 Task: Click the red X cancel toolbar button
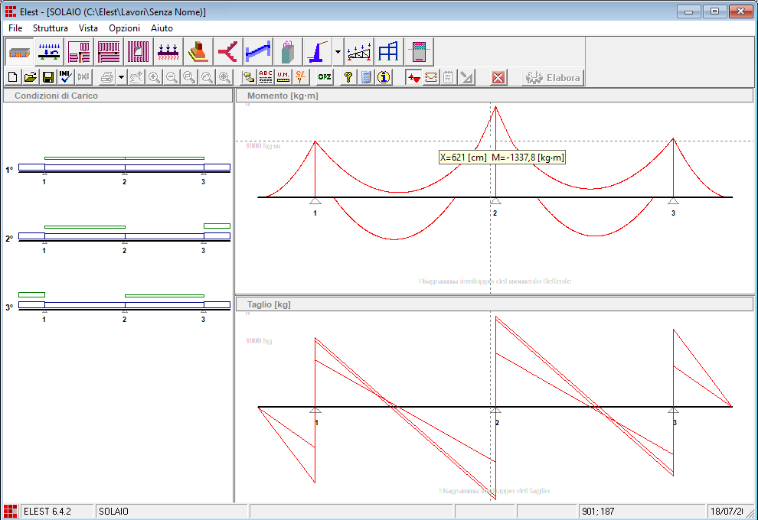[x=498, y=77]
